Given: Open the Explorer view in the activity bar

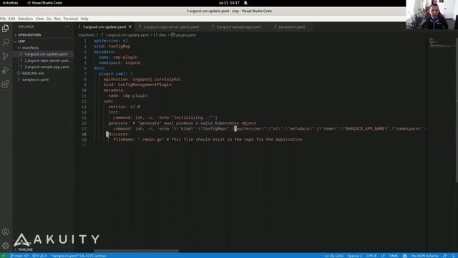Looking at the screenshot, I should click(x=6, y=29).
